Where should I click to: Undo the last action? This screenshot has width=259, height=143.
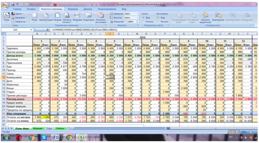point(17,4)
